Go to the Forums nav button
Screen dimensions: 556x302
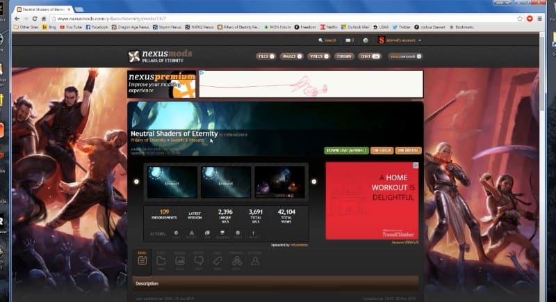point(343,56)
